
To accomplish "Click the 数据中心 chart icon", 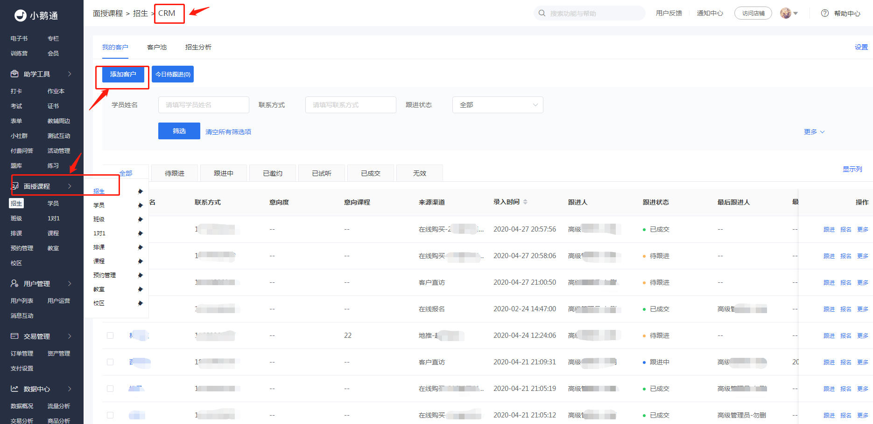I will 14,389.
